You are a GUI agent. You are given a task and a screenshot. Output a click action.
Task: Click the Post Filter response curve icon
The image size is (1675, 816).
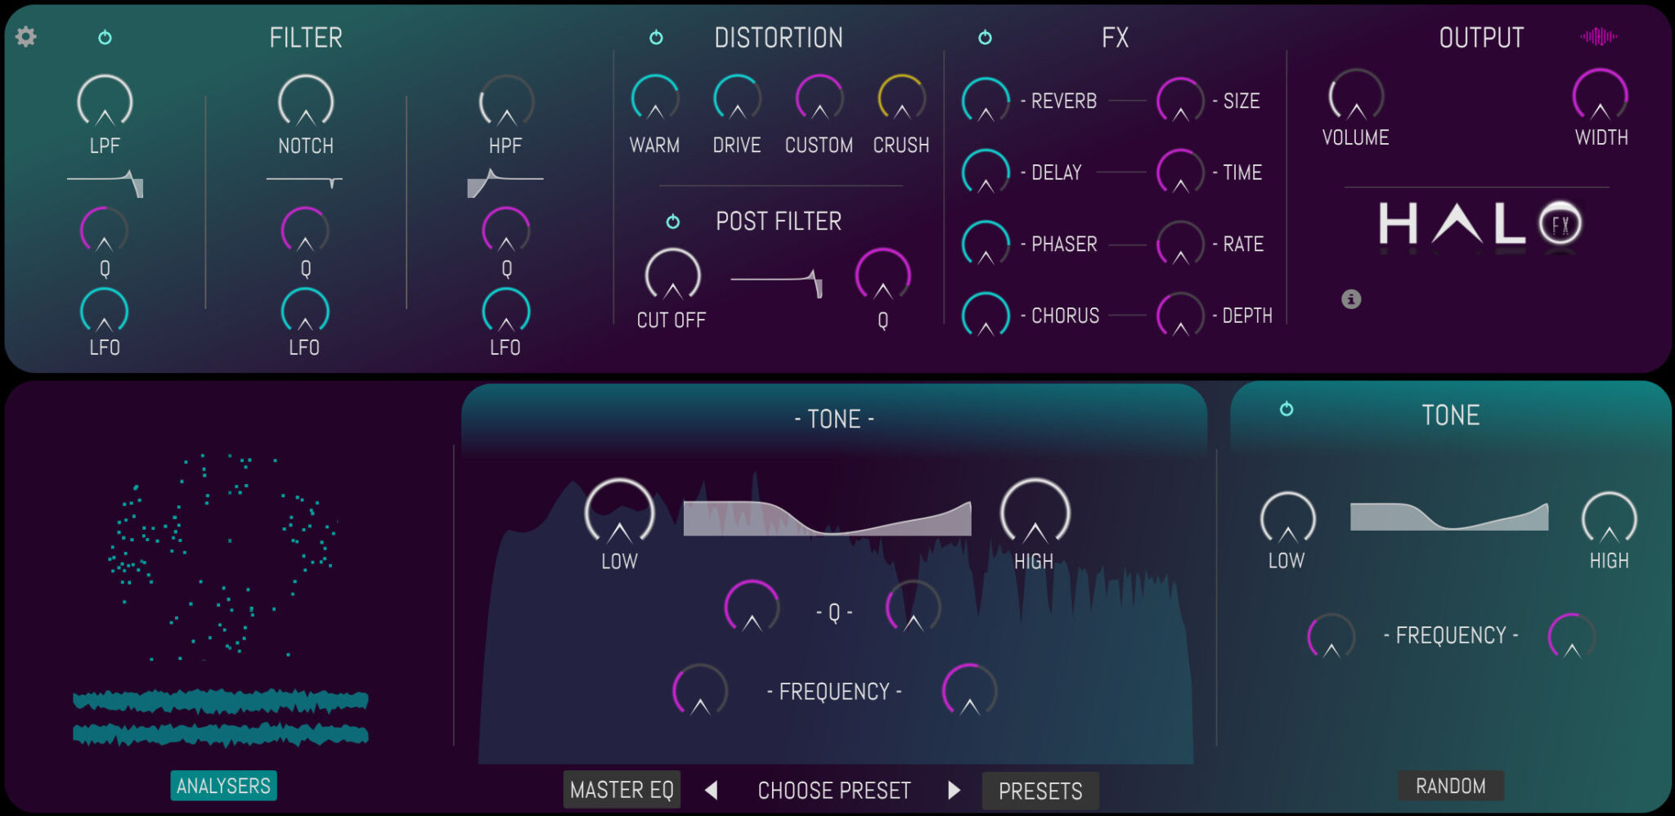pyautogui.click(x=777, y=282)
